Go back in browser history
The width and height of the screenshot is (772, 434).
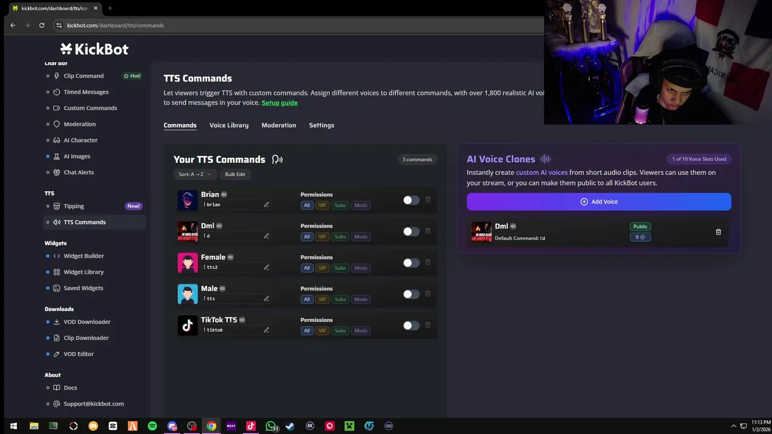[13, 25]
